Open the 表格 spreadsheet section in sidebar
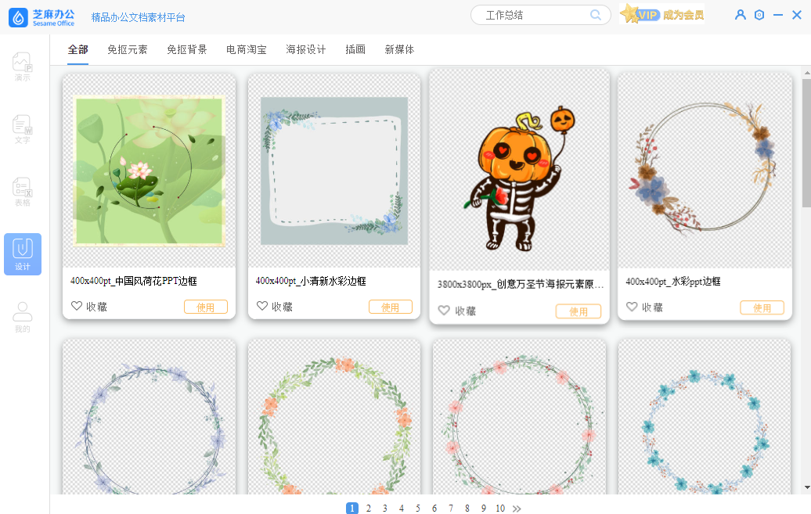 22,192
